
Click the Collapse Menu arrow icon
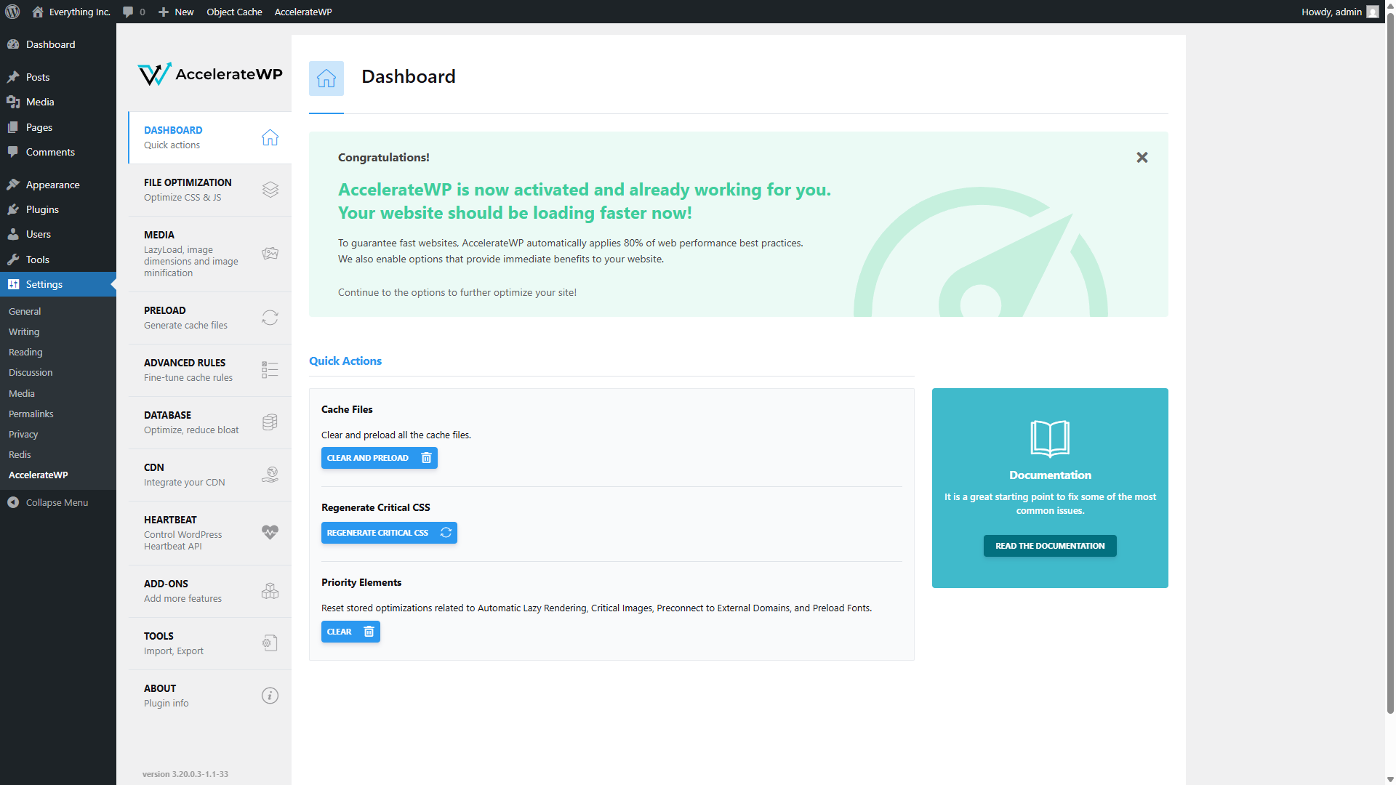point(13,502)
